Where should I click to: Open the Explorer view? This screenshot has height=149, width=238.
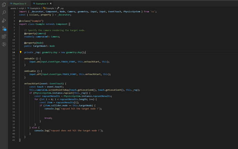pos(4,5)
